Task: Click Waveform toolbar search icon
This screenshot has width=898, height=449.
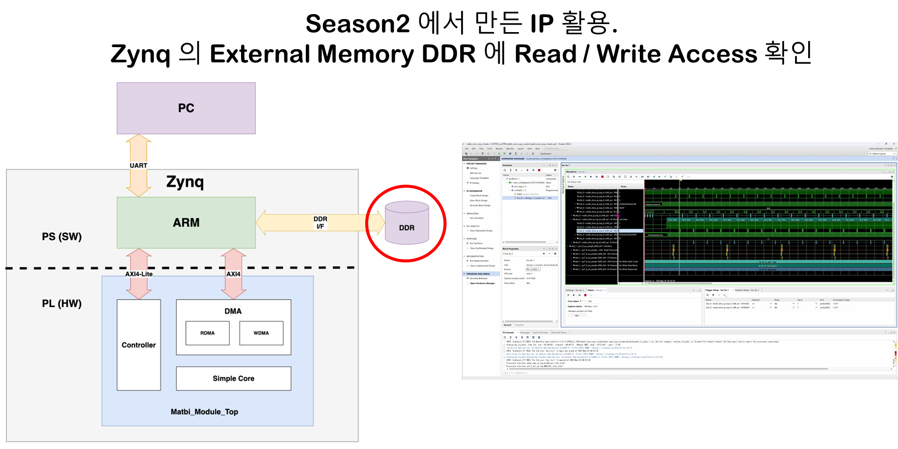Action: click(568, 177)
